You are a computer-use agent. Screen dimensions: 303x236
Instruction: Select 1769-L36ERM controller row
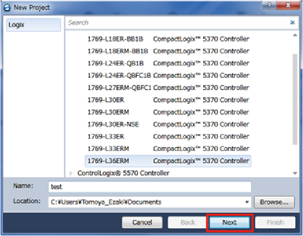[x=168, y=161]
